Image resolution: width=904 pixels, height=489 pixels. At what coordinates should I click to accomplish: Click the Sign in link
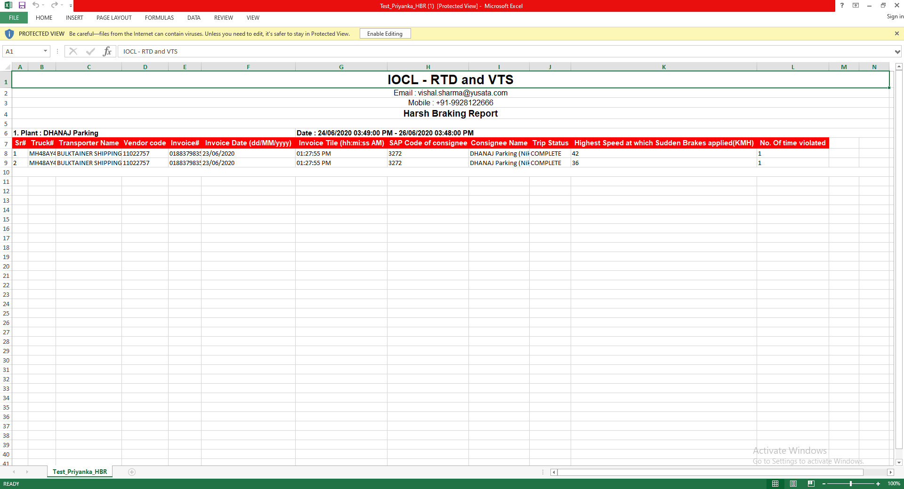(x=895, y=16)
